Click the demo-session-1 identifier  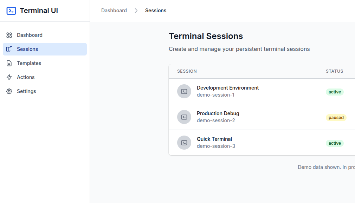click(215, 95)
